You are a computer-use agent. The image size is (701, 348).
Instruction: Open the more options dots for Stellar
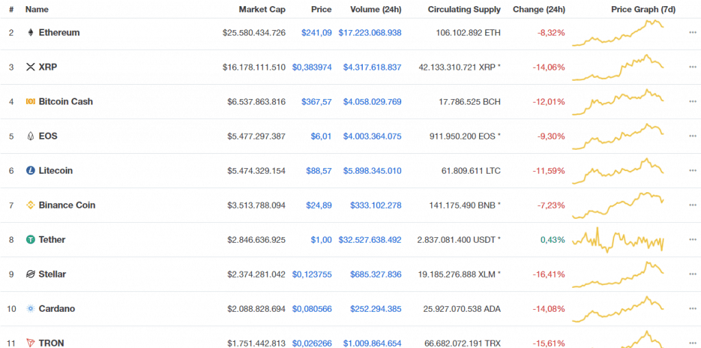693,274
